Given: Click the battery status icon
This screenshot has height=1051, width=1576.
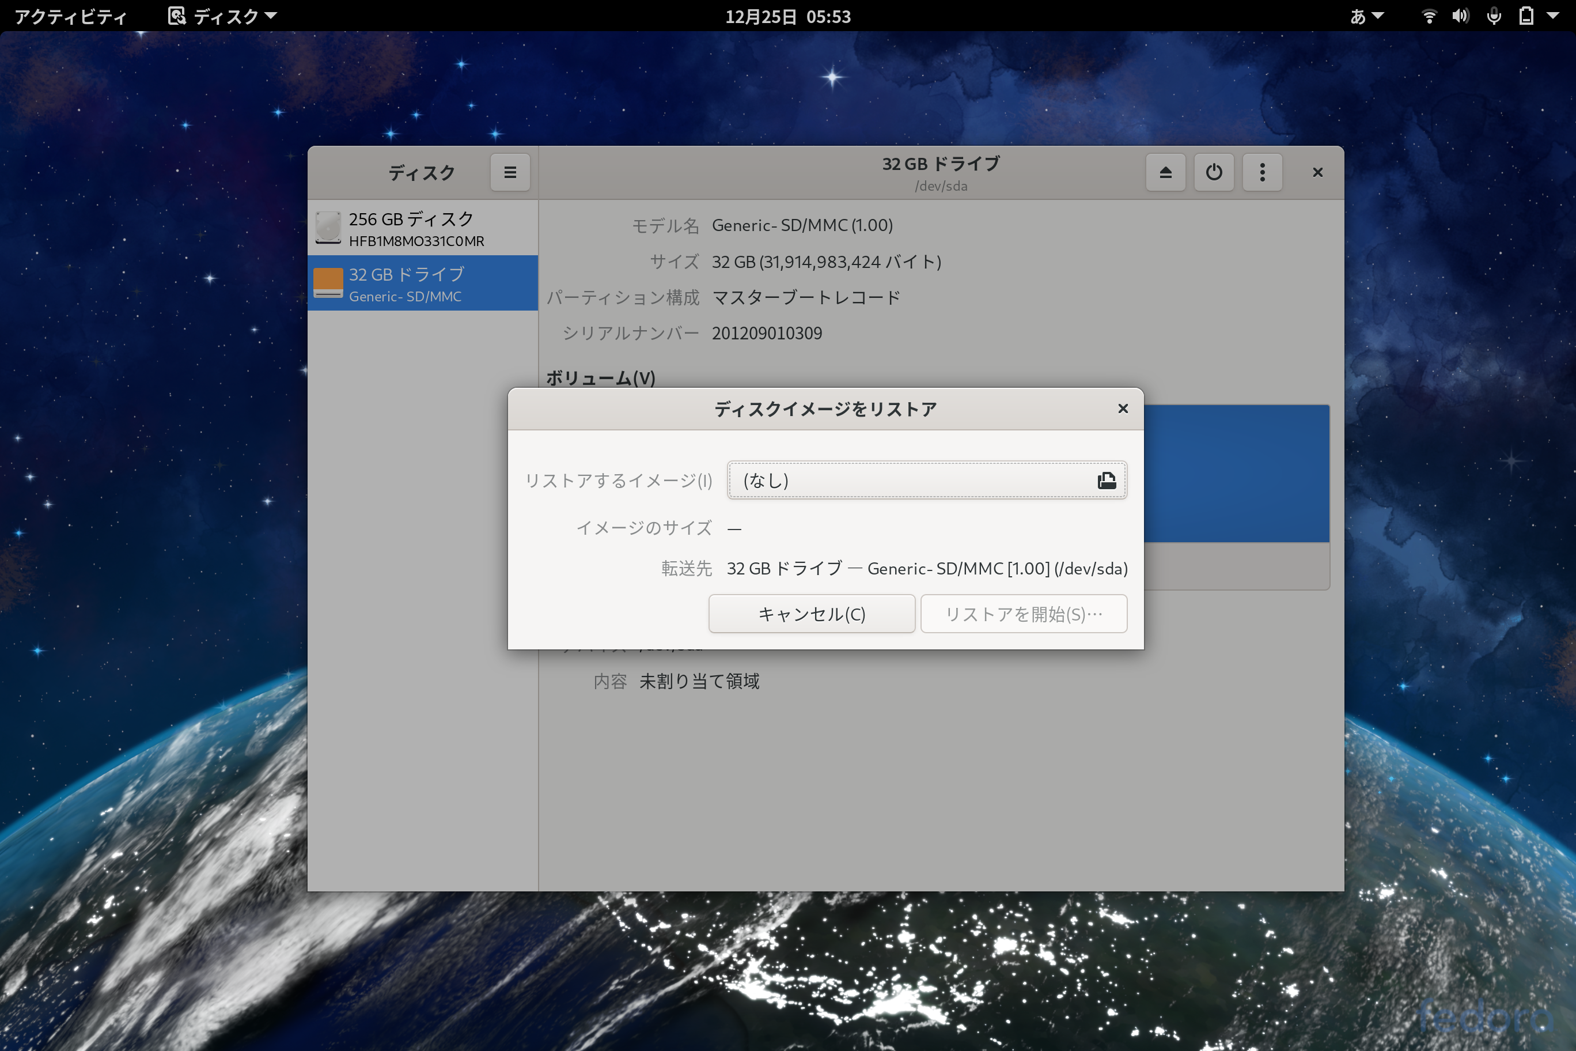Looking at the screenshot, I should [1526, 16].
